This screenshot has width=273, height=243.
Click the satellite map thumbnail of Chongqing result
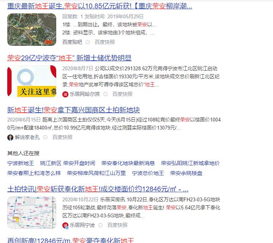tap(32, 29)
